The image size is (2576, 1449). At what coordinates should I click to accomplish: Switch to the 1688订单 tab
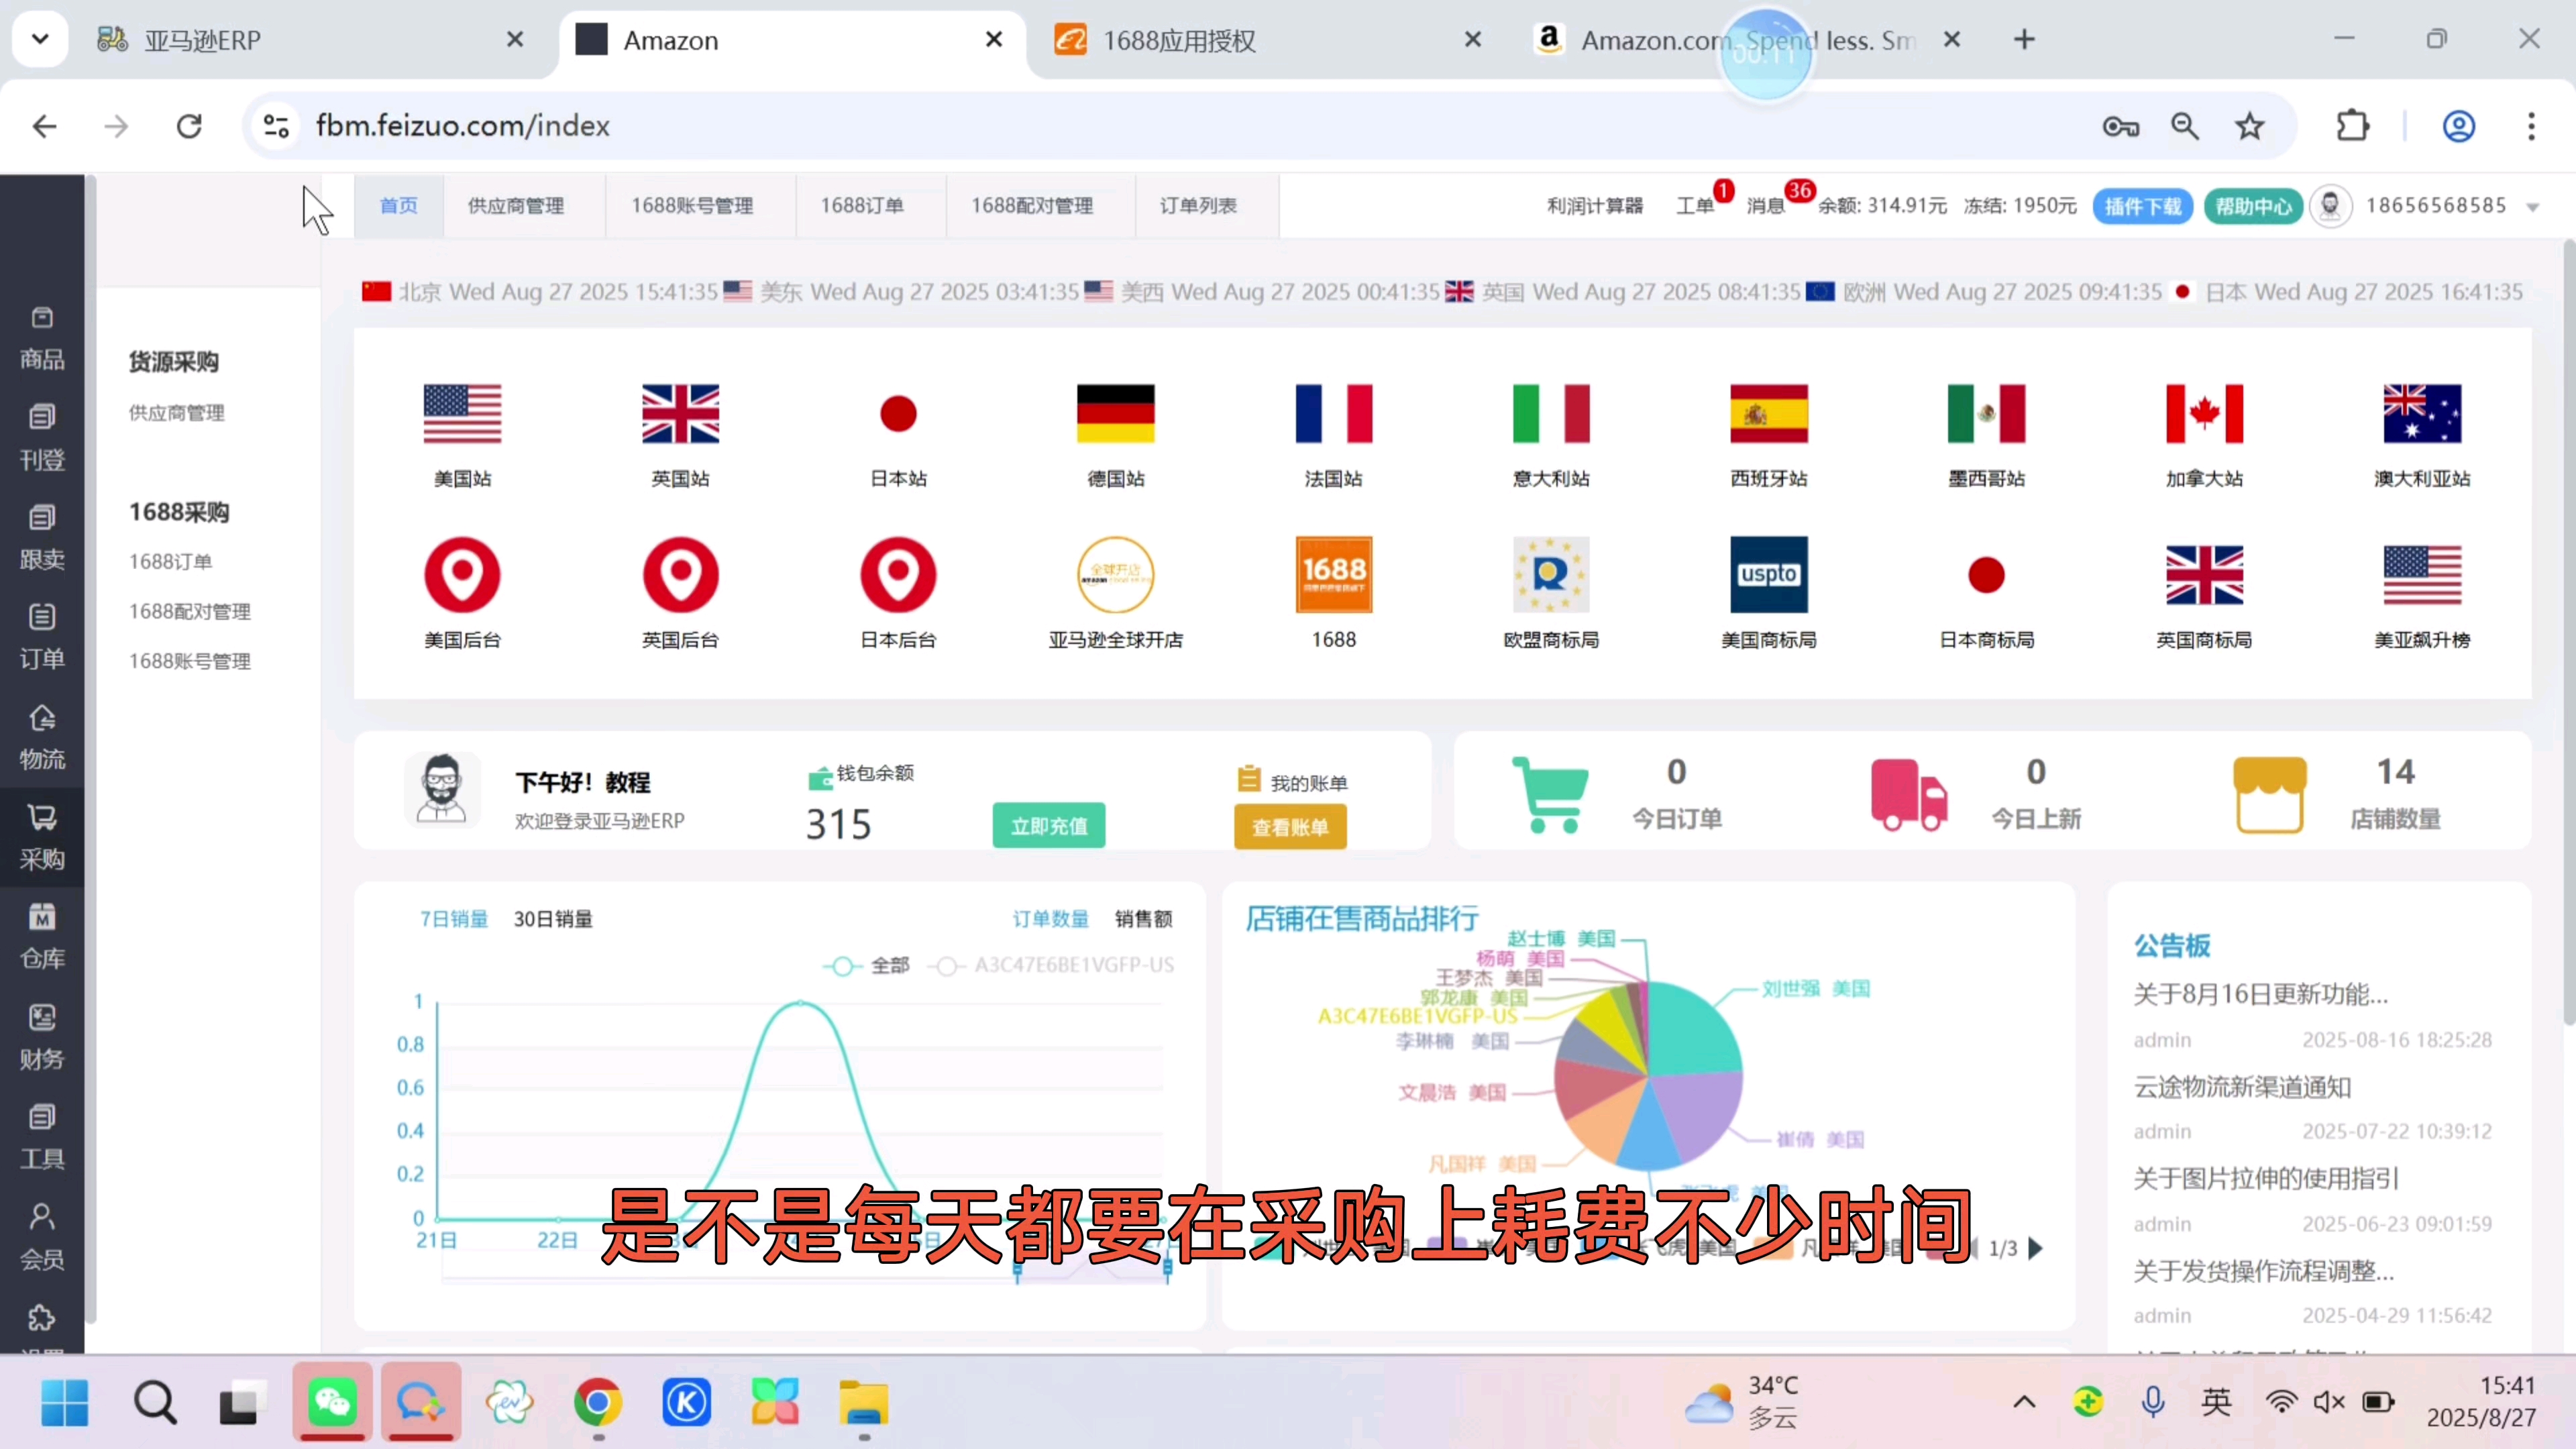862,206
